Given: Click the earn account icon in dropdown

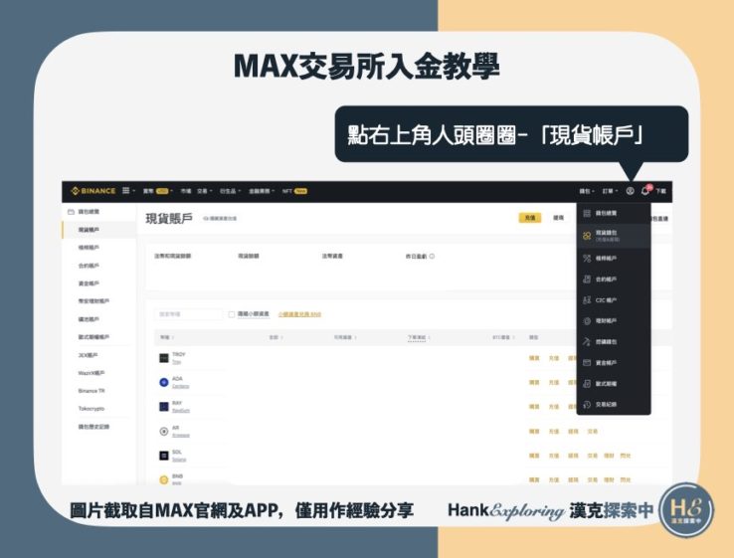Looking at the screenshot, I should (x=587, y=321).
